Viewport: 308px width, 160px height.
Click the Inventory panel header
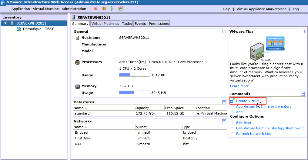[x=34, y=17]
